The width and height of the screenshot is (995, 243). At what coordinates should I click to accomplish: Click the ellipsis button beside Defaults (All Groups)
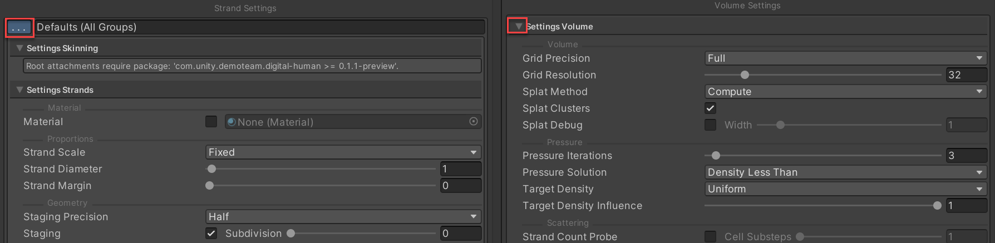tap(19, 27)
